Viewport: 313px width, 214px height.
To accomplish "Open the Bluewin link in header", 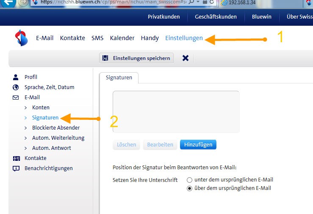I will pos(262,17).
